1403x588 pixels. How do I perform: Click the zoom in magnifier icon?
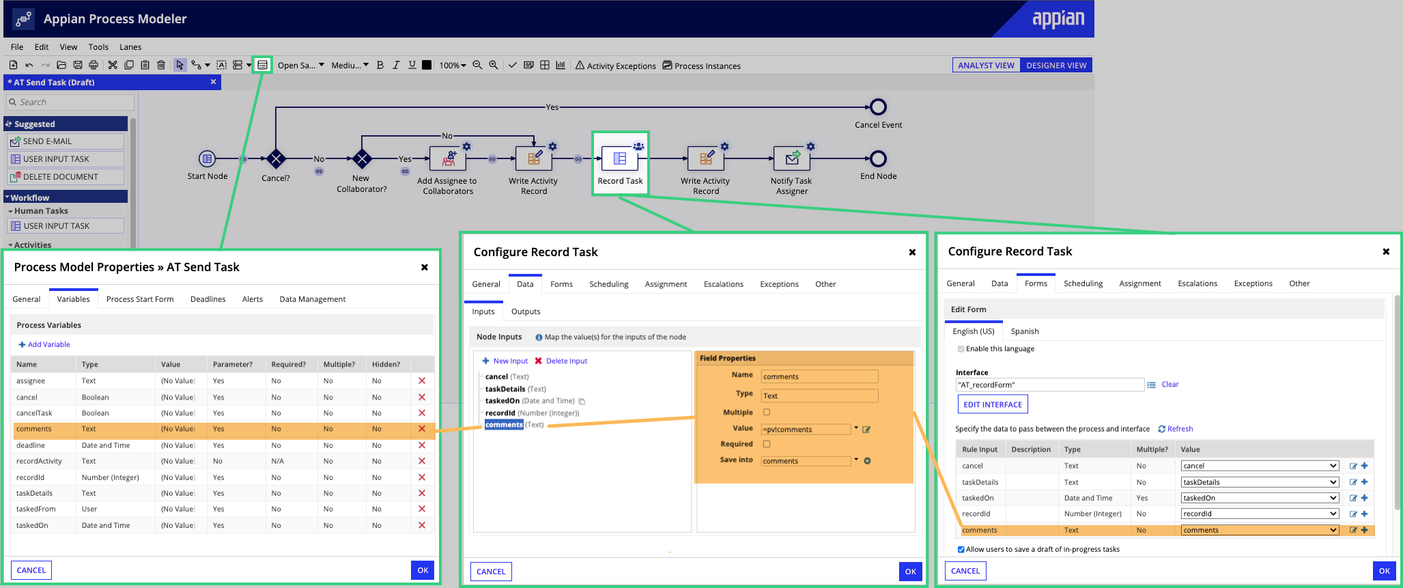coord(493,65)
